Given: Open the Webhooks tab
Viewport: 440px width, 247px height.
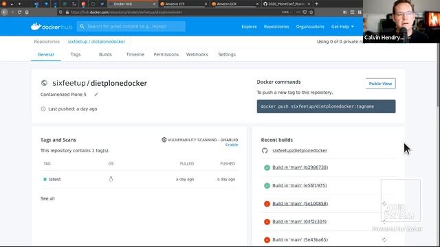Looking at the screenshot, I should click(x=197, y=54).
